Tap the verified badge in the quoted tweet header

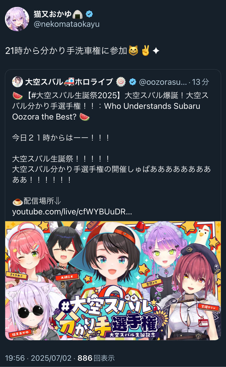(133, 82)
